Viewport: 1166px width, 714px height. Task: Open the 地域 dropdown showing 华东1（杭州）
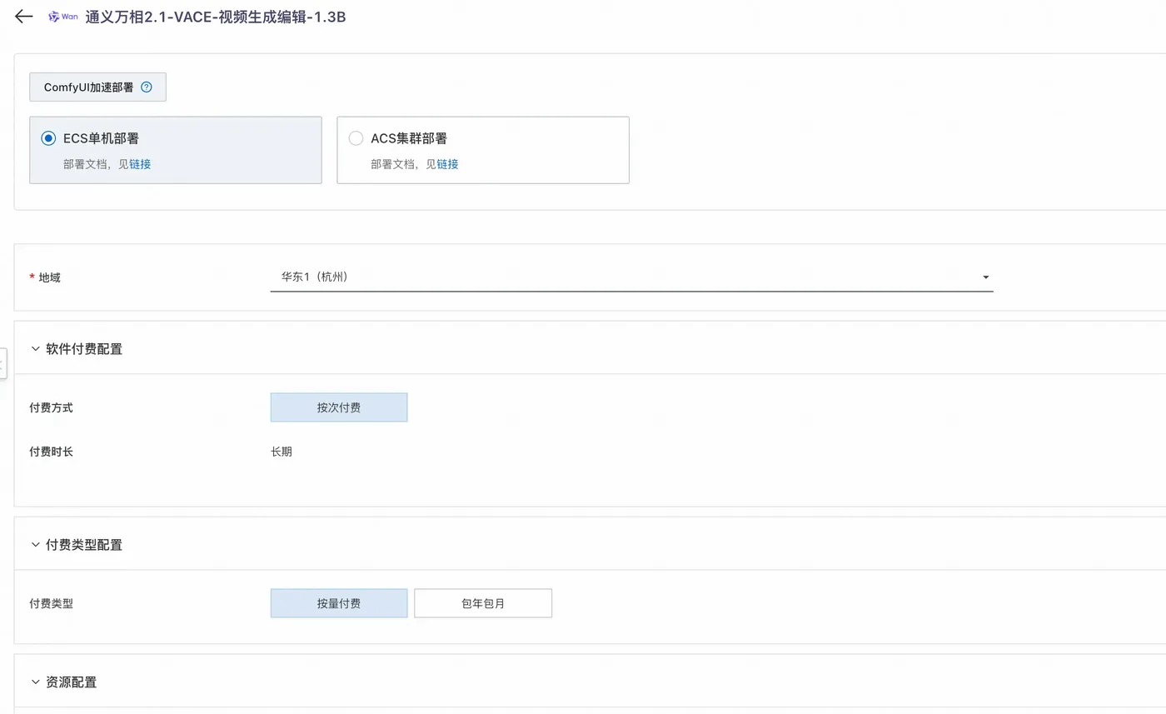[x=631, y=277]
